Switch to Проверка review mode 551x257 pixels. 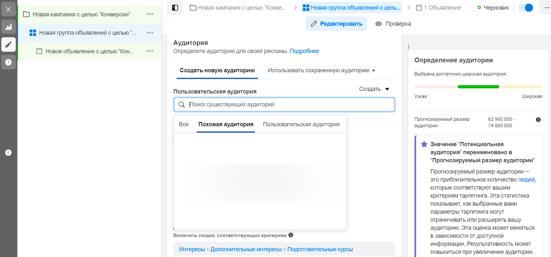point(393,24)
